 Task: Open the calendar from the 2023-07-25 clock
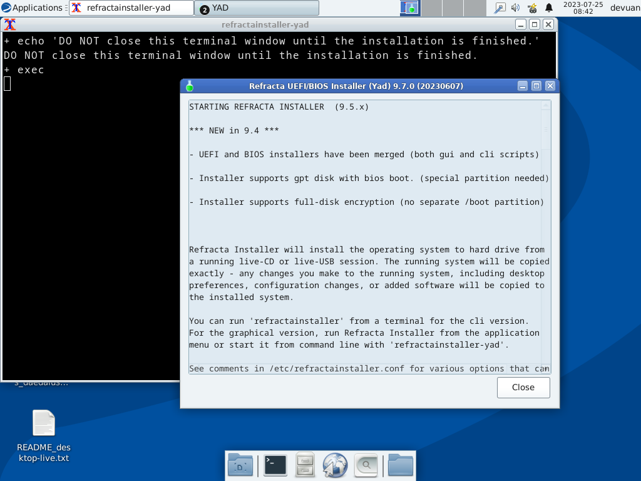coord(583,8)
